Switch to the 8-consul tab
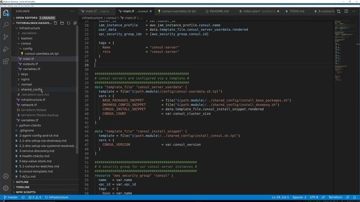 pyautogui.click(x=323, y=11)
